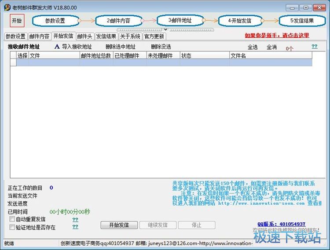Click 全消 to deselect all
This screenshot has width=330, height=250.
pos(271,47)
